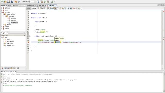The height and width of the screenshot is (93, 165).
Task: Select main.java in Projects tree
Action: pyautogui.click(x=13, y=20)
